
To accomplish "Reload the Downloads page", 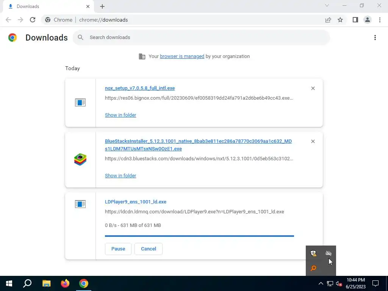I will click(x=33, y=20).
